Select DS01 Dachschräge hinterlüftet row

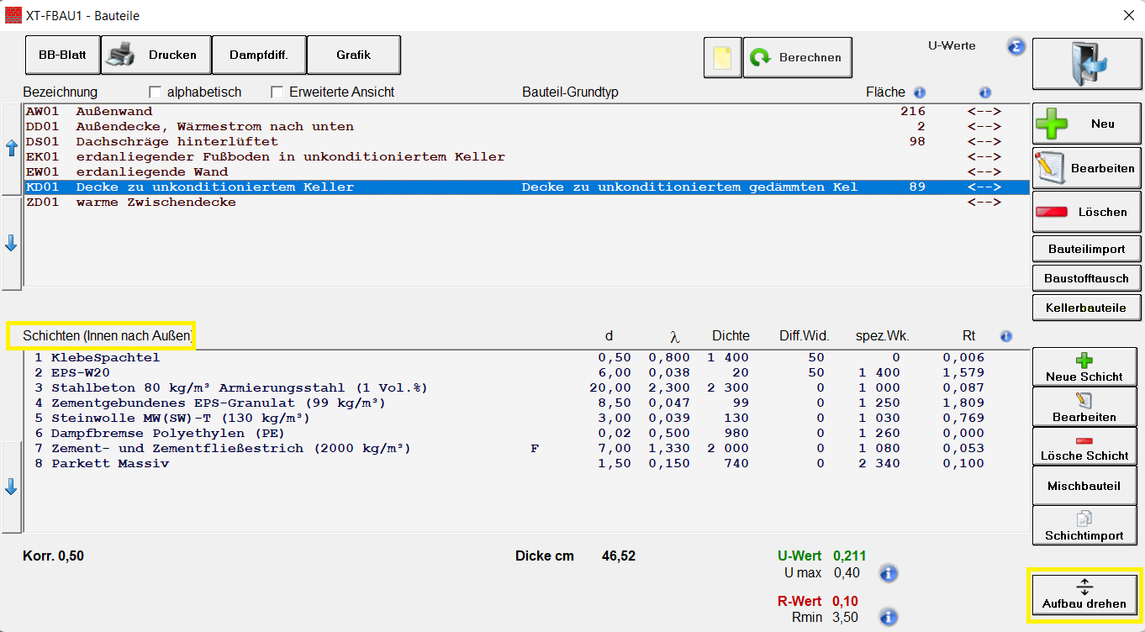[527, 142]
